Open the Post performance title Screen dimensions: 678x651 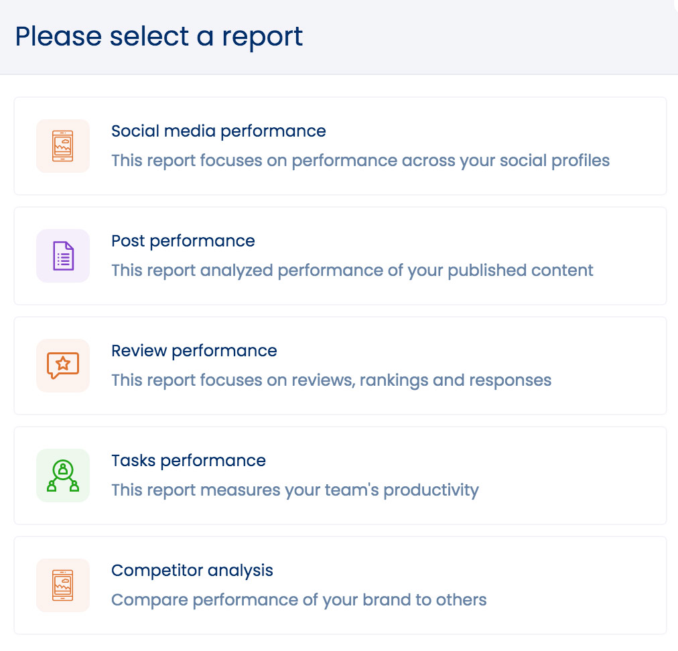click(x=183, y=240)
